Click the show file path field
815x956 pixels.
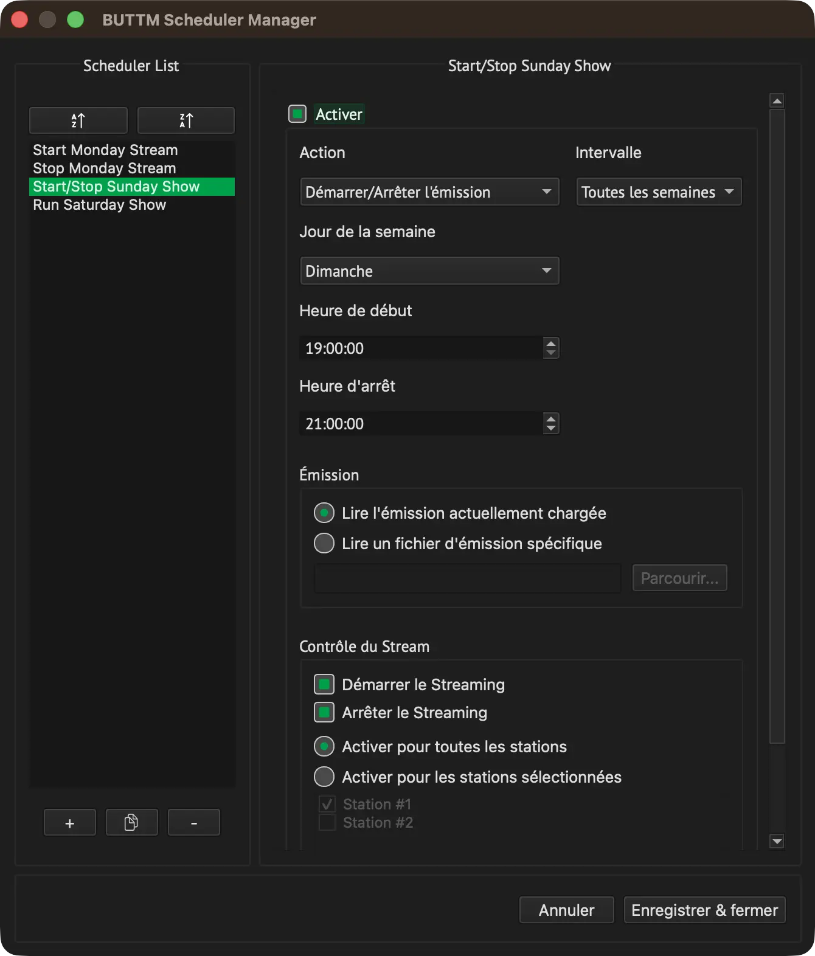pos(468,578)
